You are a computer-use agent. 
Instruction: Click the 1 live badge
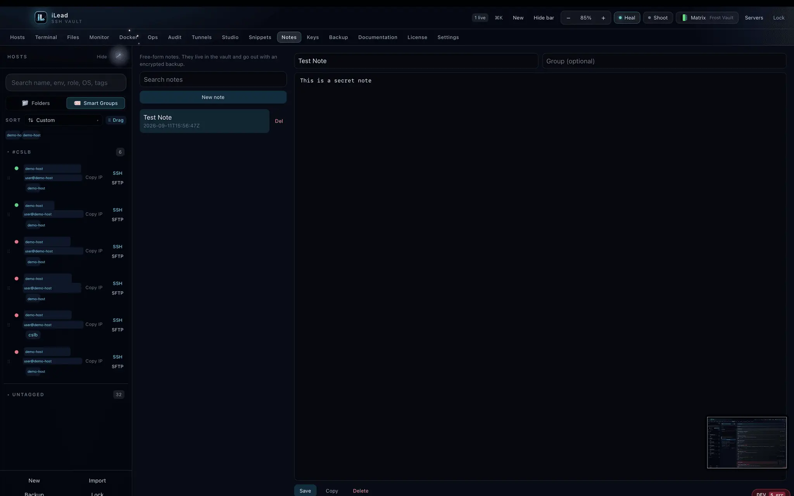(480, 18)
